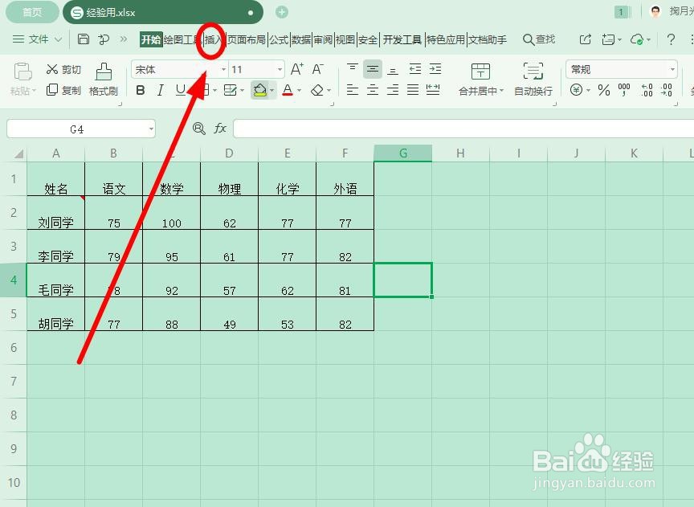The width and height of the screenshot is (694, 507).
Task: Click the zoom magnifier beside fx
Action: pos(199,129)
